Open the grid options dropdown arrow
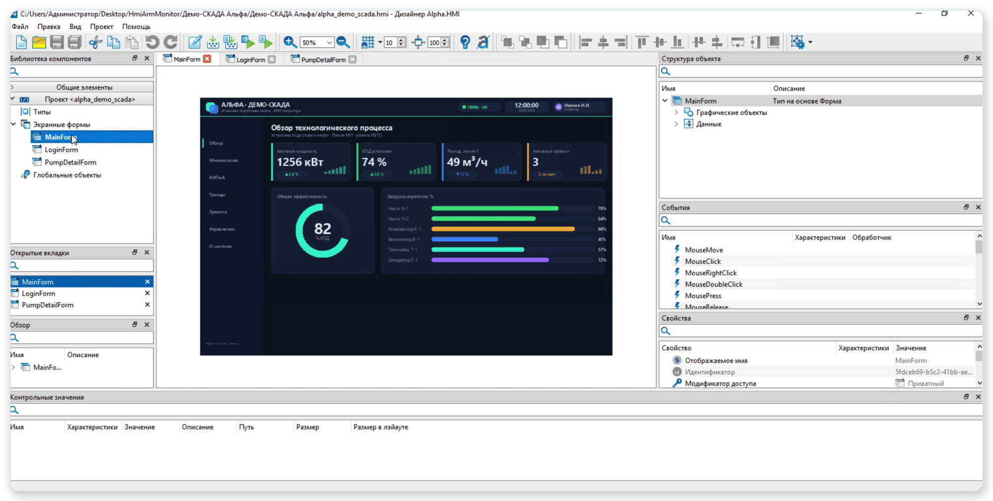The image size is (993, 501). [x=380, y=42]
